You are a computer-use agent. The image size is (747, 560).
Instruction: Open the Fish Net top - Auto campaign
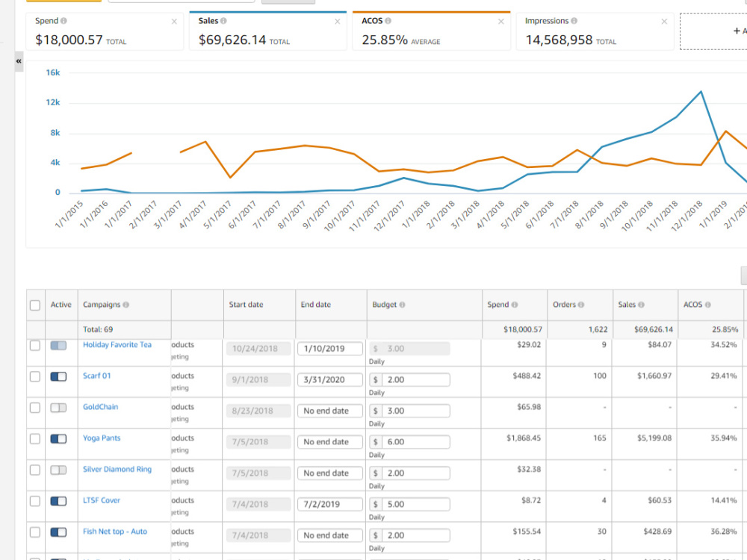115,532
